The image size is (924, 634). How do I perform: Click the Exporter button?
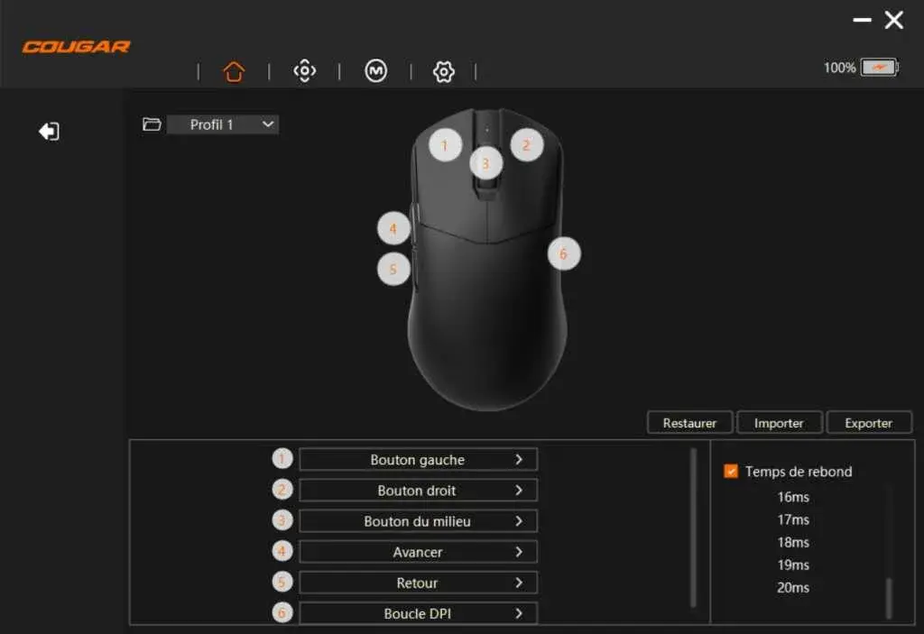[869, 422]
